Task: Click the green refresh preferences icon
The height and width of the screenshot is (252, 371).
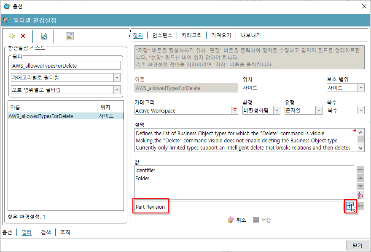Action: coord(44,36)
